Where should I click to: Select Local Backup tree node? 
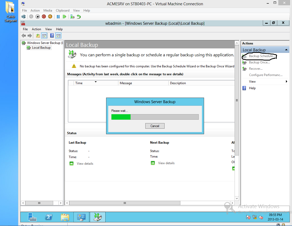pos(39,48)
